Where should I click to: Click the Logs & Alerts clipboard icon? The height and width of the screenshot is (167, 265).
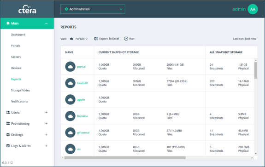[8, 146]
